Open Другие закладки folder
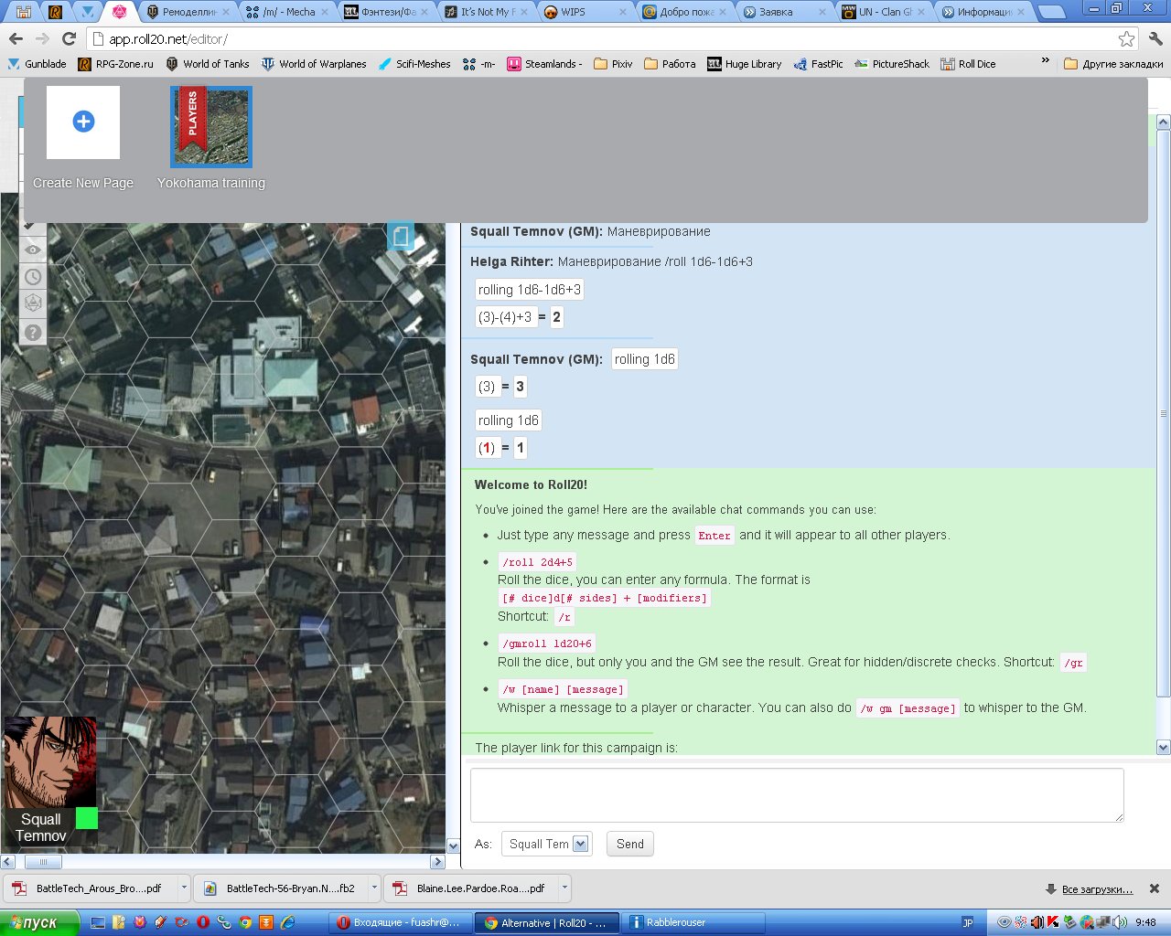1171x936 pixels. coord(1113,64)
